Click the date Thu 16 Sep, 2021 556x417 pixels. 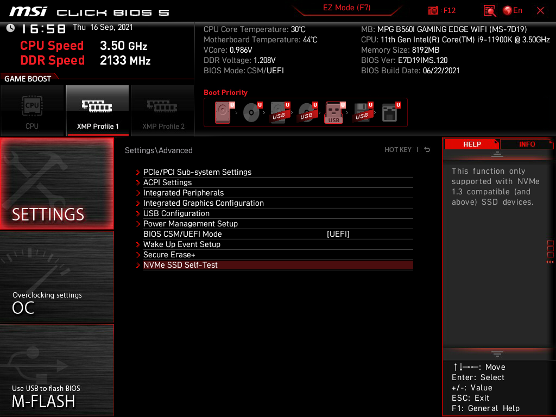point(103,27)
